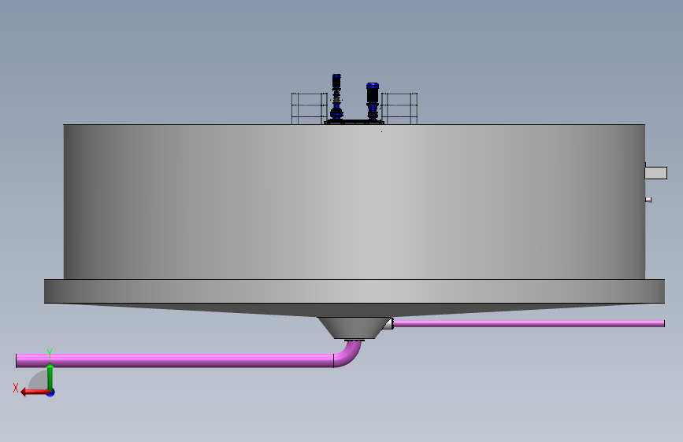683x442 pixels.
Task: Select the angled connector joining the cone and right pipe
Action: (x=388, y=324)
